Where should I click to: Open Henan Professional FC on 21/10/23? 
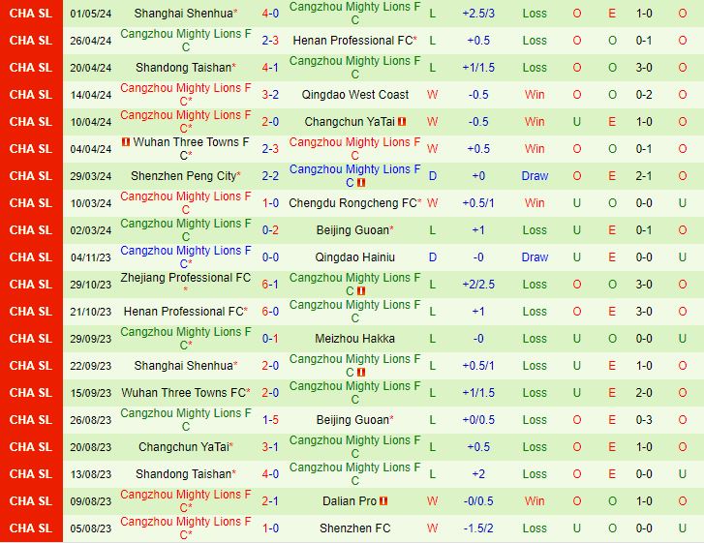186,312
